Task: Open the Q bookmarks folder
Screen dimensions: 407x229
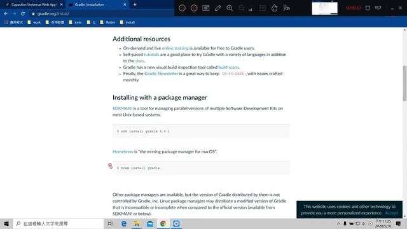Action: point(91,23)
